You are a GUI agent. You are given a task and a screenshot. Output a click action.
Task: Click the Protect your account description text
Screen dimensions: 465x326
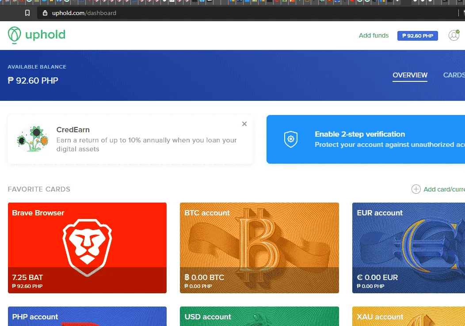[x=390, y=145]
